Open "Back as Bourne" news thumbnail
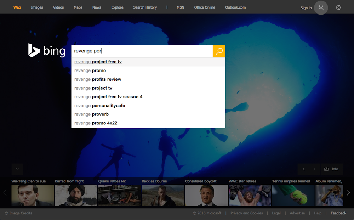354x220 pixels. (x=163, y=195)
